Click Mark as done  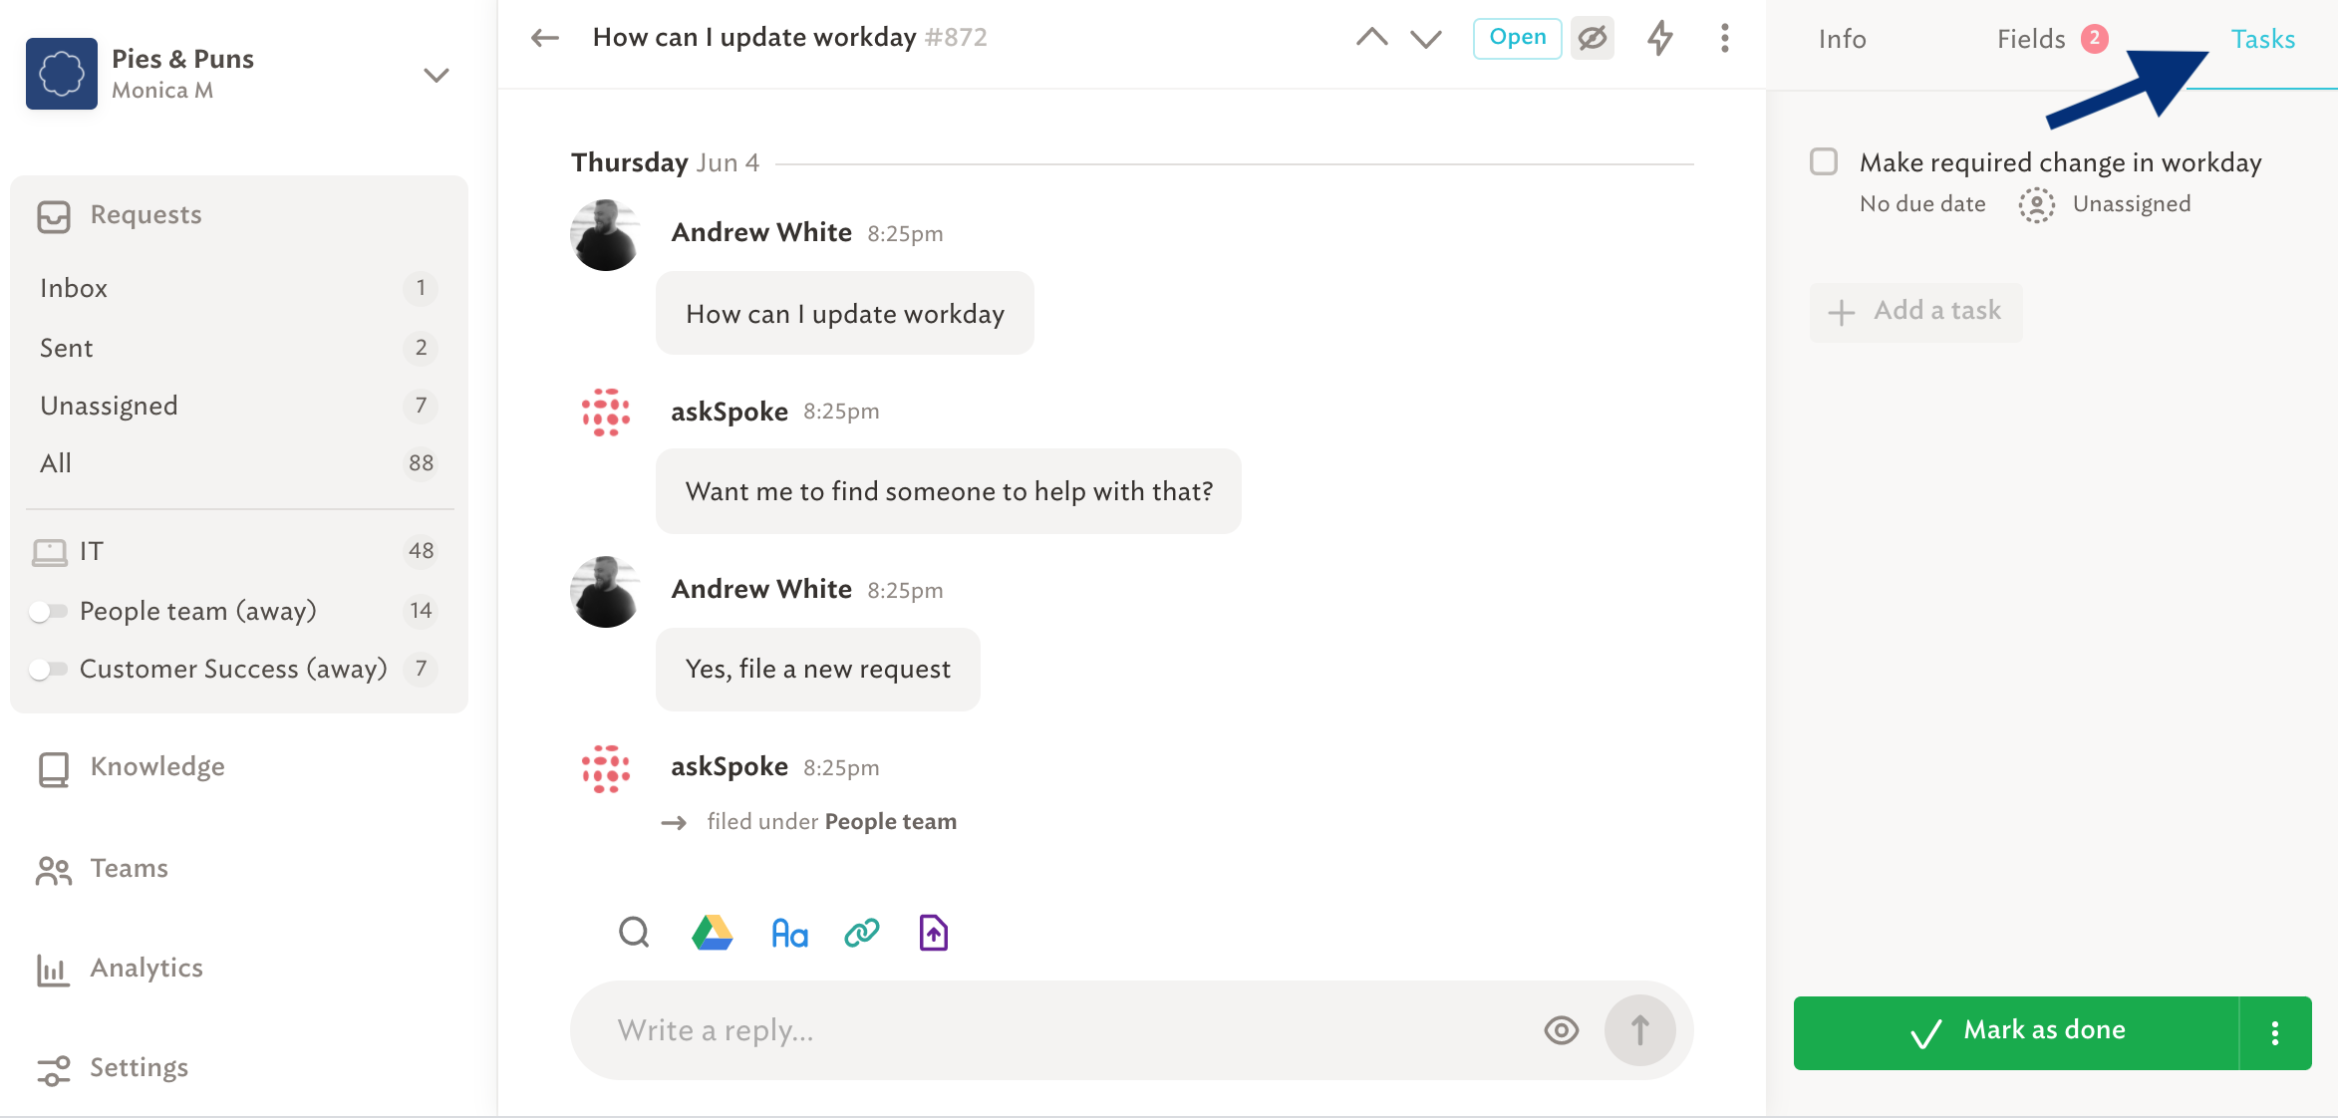pos(2016,1032)
